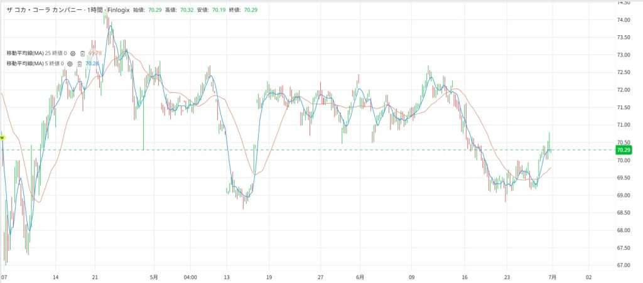Remove the MA 5 indicator with trash icon
The width and height of the screenshot is (643, 283).
pyautogui.click(x=80, y=63)
